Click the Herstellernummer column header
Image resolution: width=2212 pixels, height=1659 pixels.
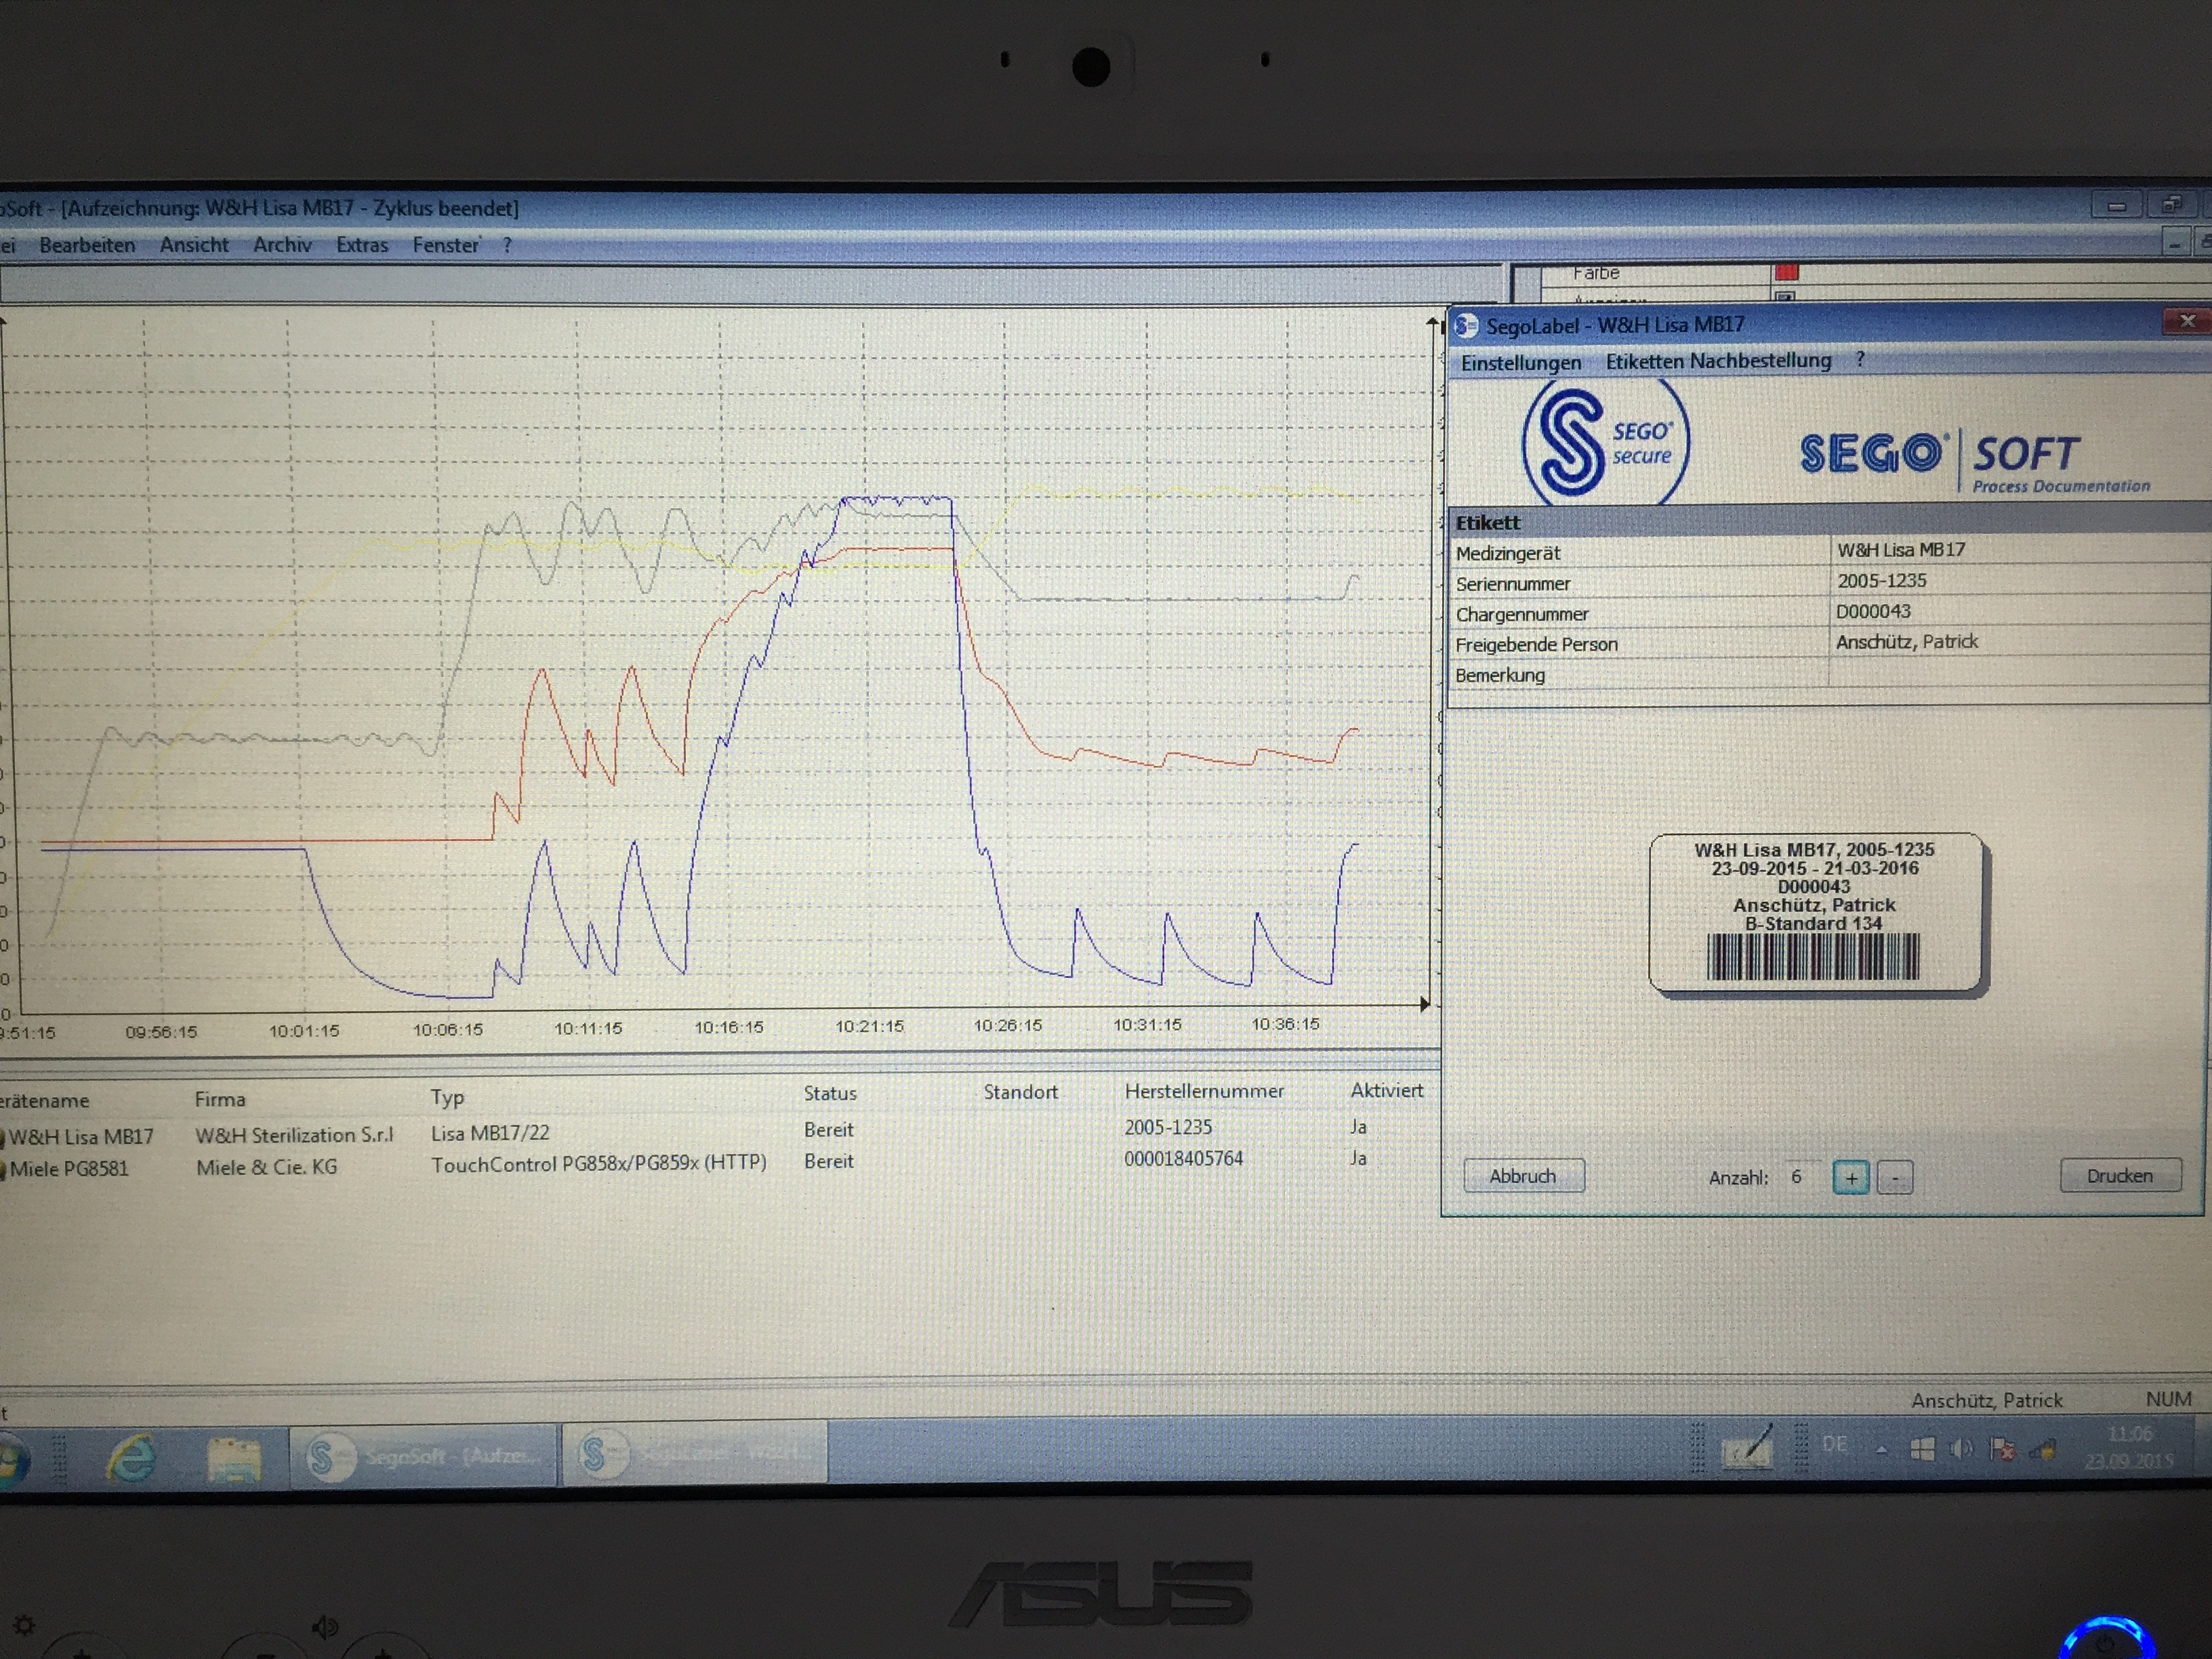click(x=1204, y=1091)
